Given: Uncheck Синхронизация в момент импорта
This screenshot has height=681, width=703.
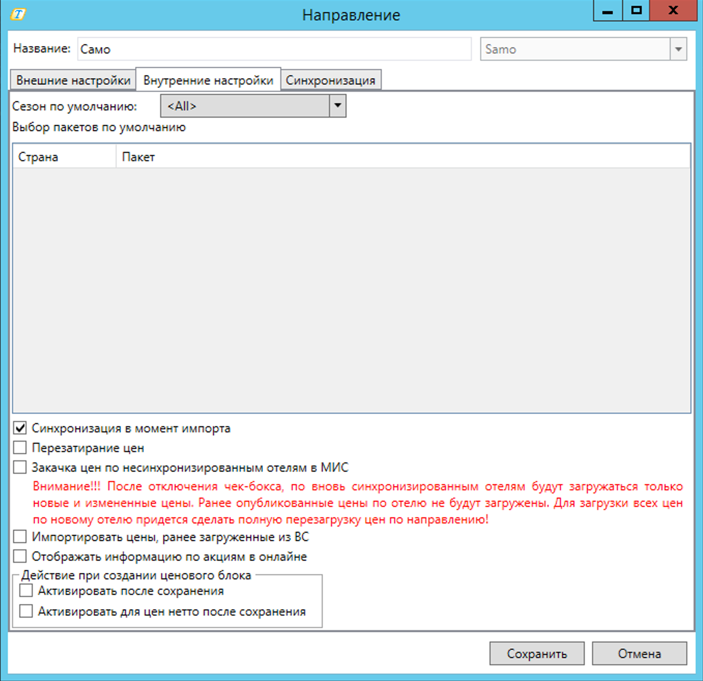Looking at the screenshot, I should tap(20, 428).
